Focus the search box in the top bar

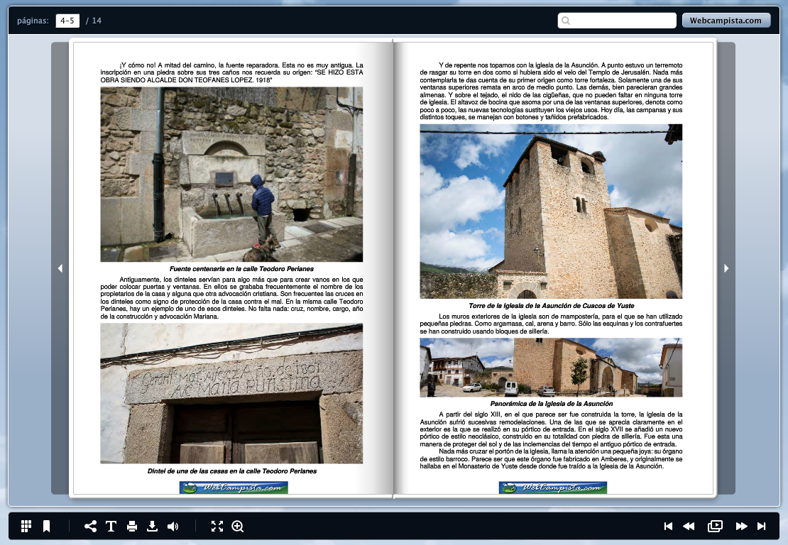(x=617, y=21)
